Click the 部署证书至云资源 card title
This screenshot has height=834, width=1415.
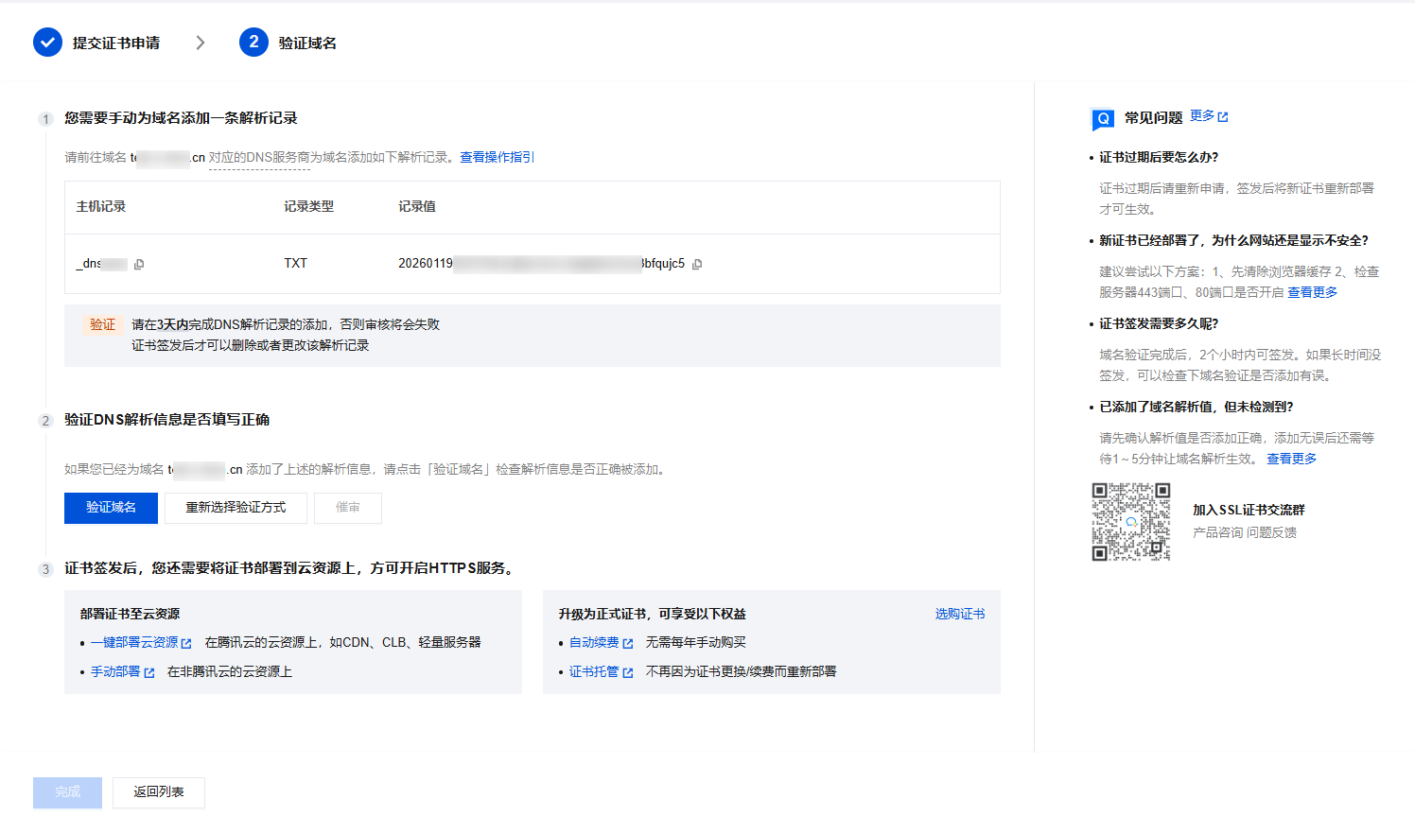tap(131, 615)
